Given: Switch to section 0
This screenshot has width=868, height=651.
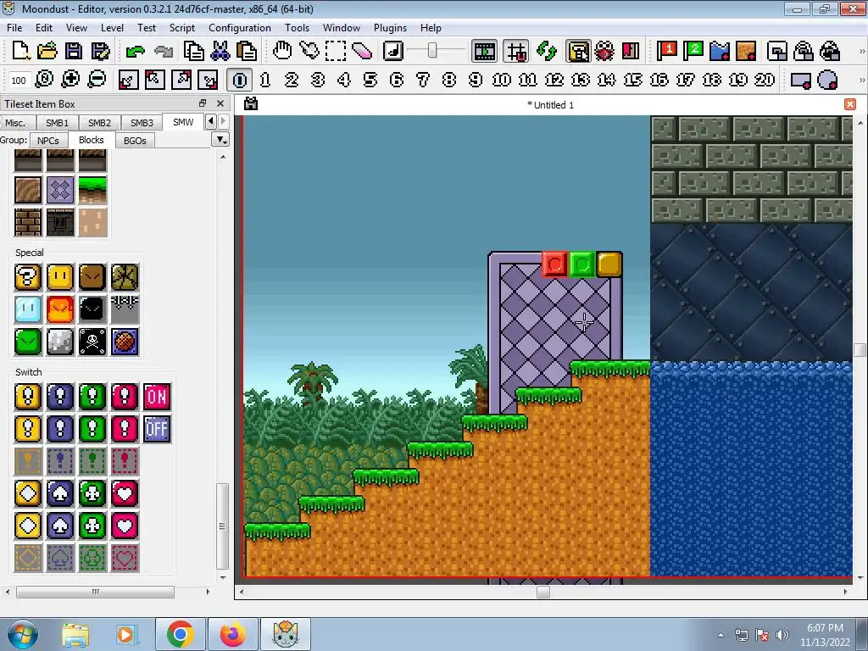Looking at the screenshot, I should click(239, 80).
